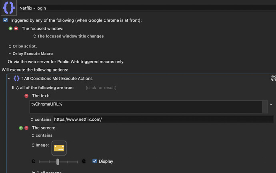Toggle the Display checkbox
The width and height of the screenshot is (276, 173).
click(95, 161)
